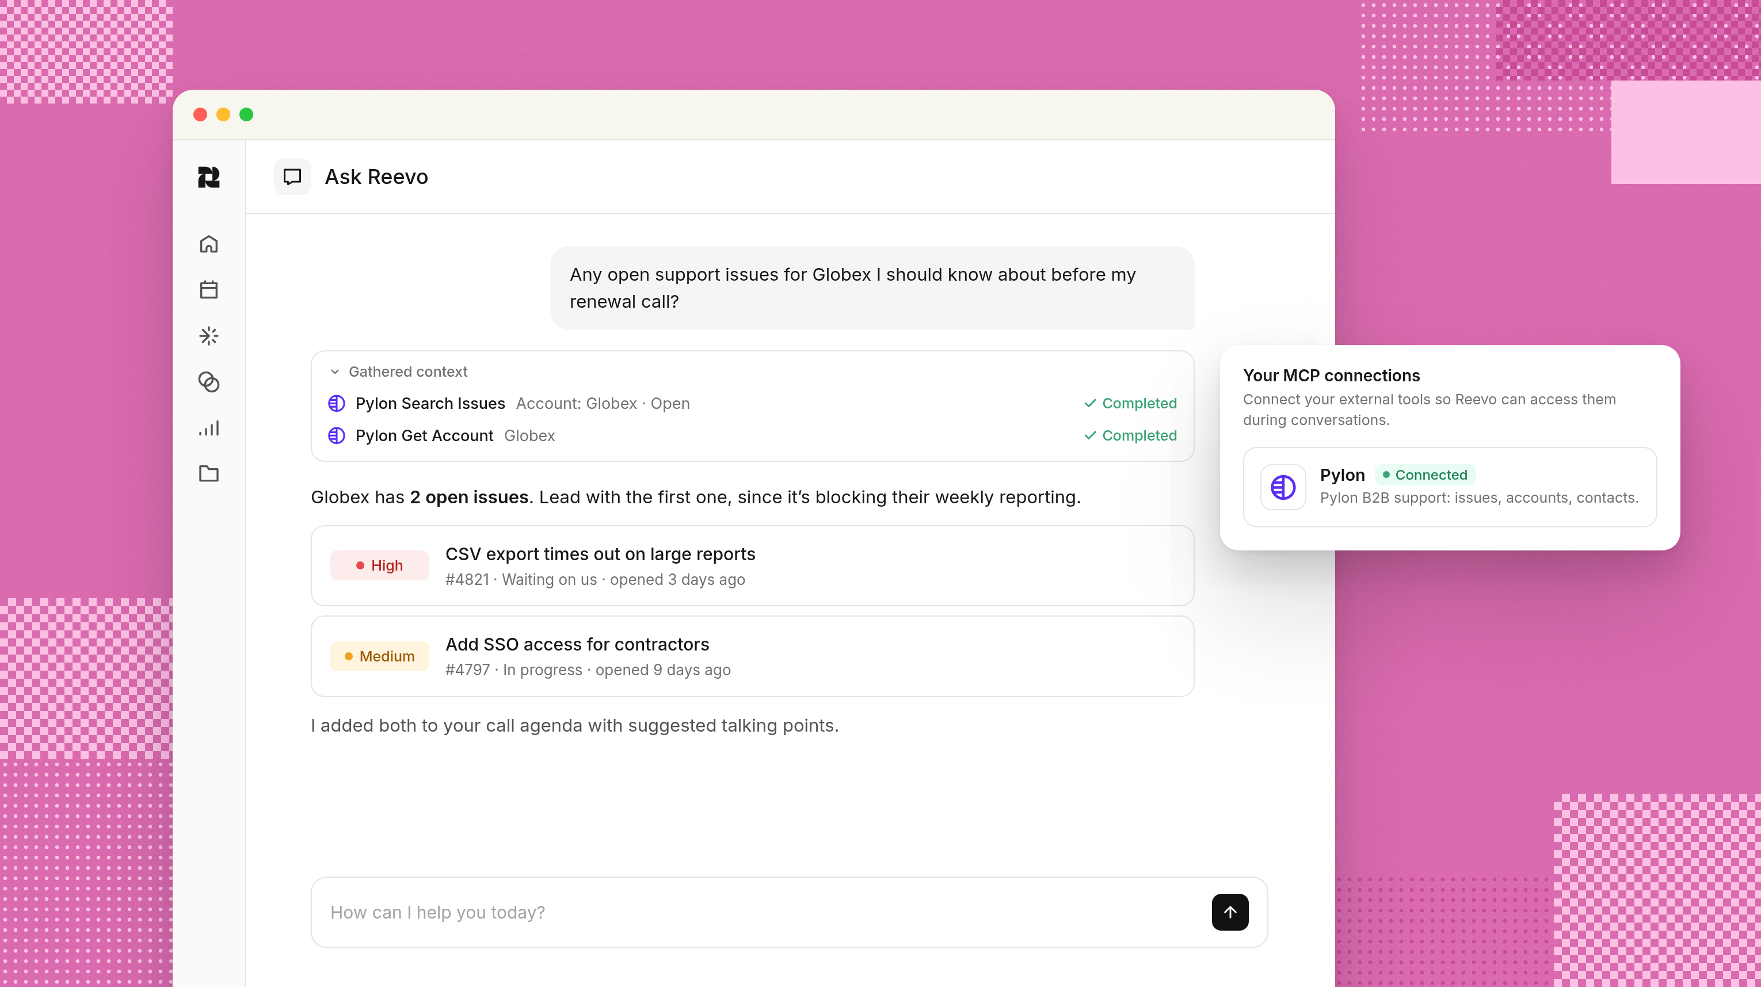
Task: Open the CSV export times out issue card
Action: pyautogui.click(x=752, y=565)
